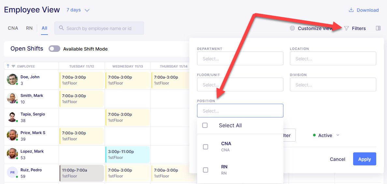Open the Location select dropdown
This screenshot has width=387, height=184.
coord(333,59)
